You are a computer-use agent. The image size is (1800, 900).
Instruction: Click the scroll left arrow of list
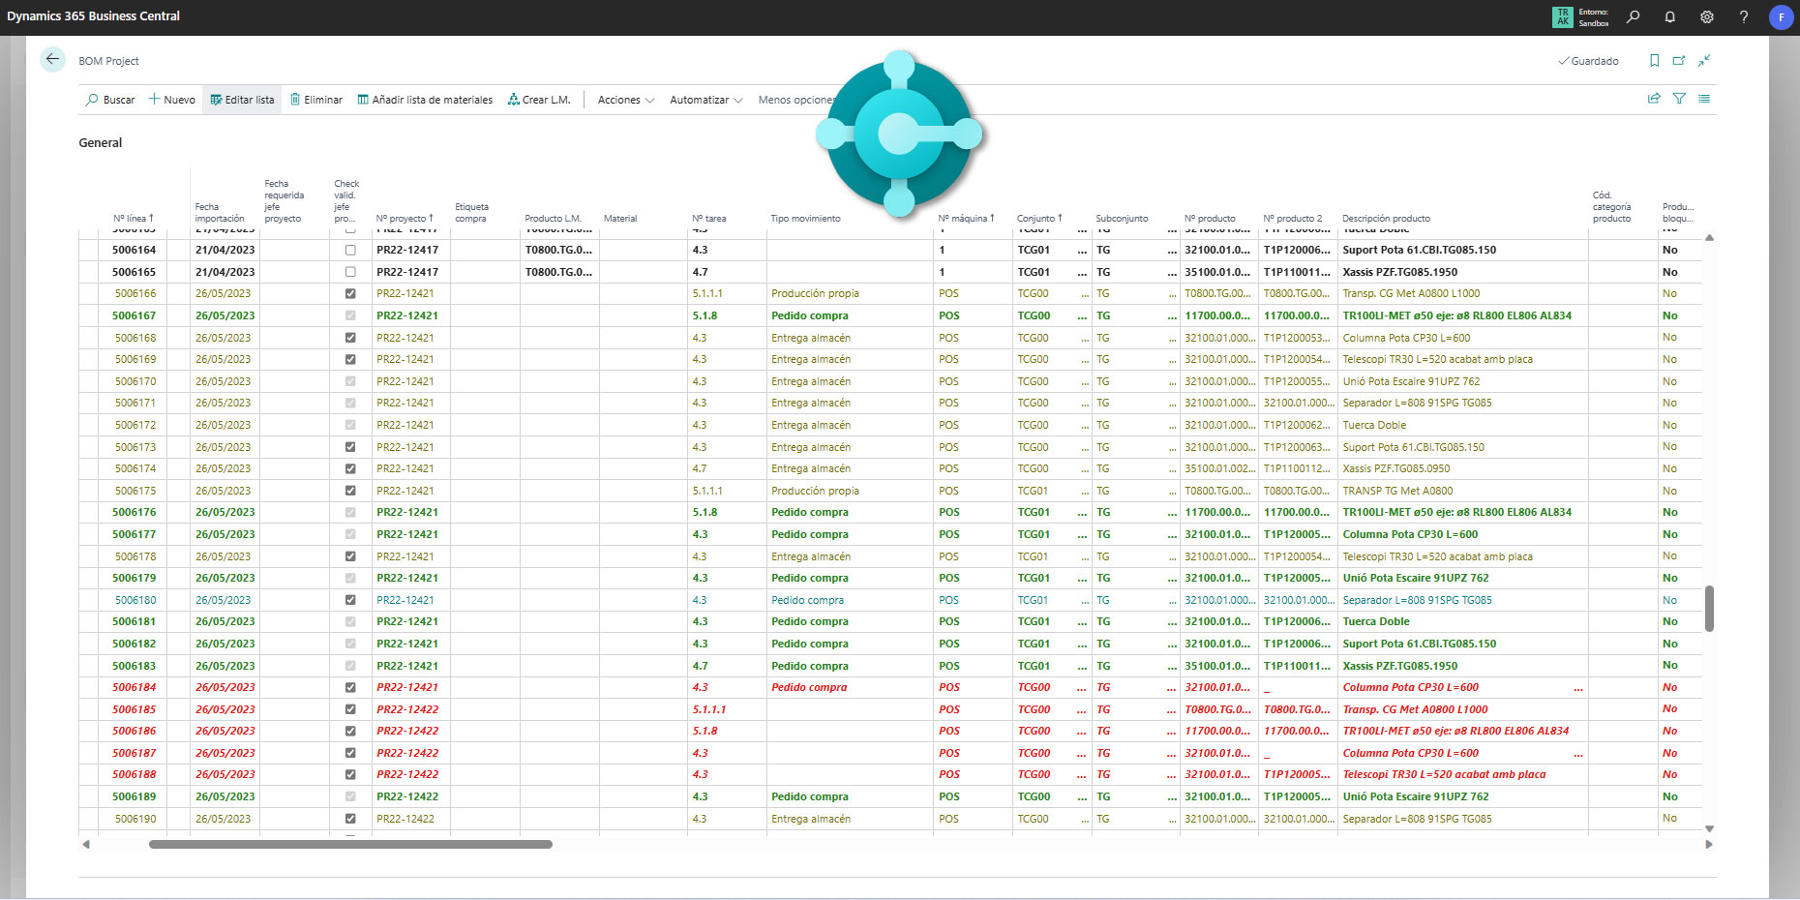pyautogui.click(x=86, y=844)
